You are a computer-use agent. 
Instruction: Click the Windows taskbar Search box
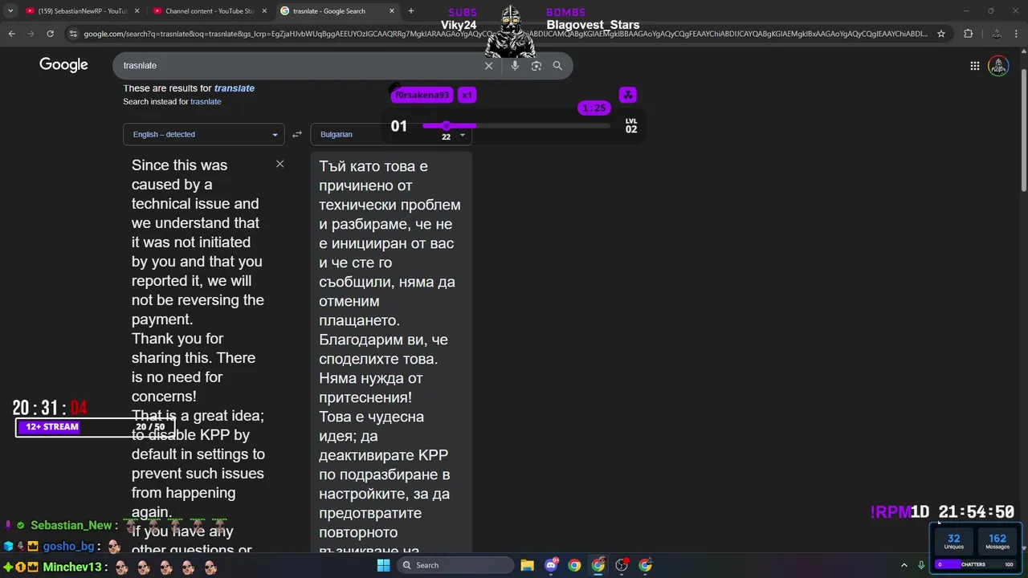(456, 565)
